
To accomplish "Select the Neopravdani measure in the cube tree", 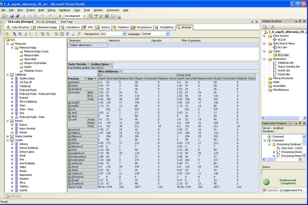I will coord(31,55).
